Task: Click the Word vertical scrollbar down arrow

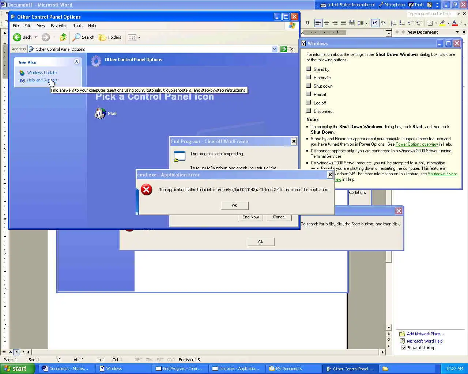Action: pyautogui.click(x=389, y=328)
